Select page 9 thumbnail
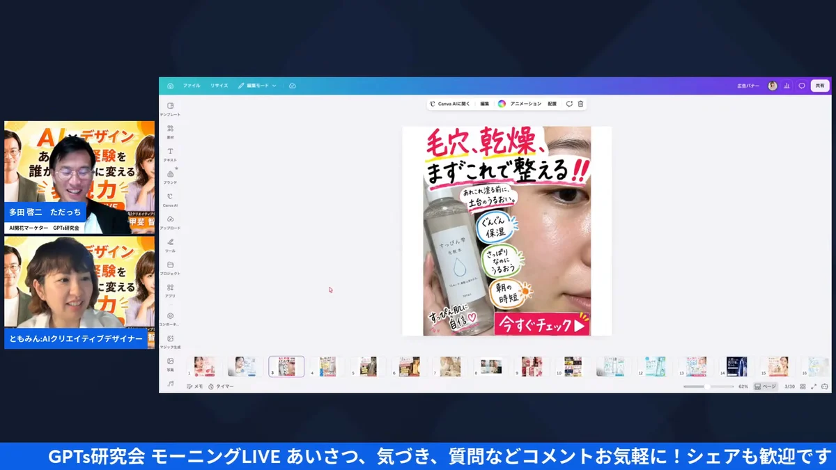This screenshot has width=836, height=470. click(x=532, y=366)
